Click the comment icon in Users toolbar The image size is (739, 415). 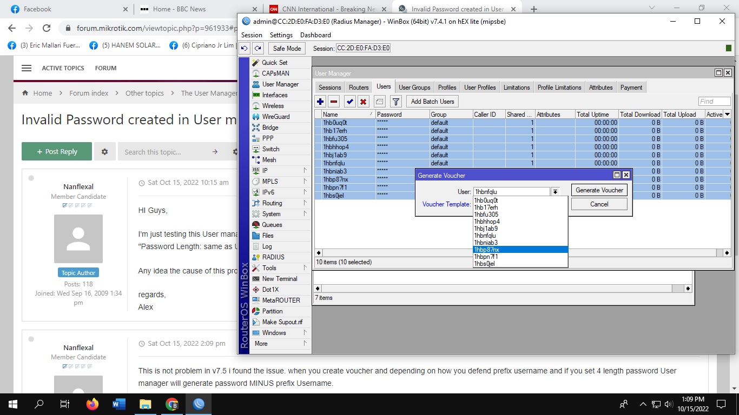379,101
